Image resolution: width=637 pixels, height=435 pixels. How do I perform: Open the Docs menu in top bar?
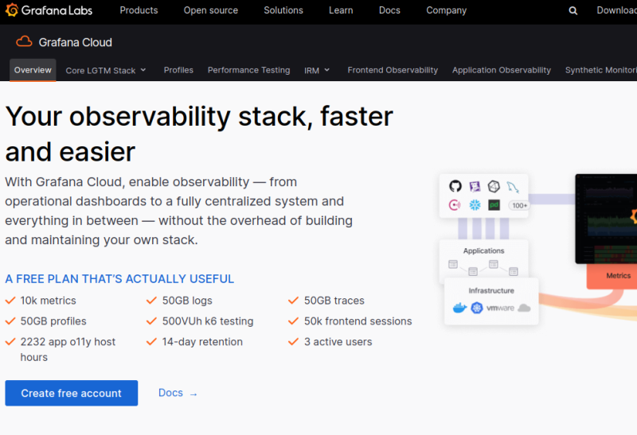point(389,10)
